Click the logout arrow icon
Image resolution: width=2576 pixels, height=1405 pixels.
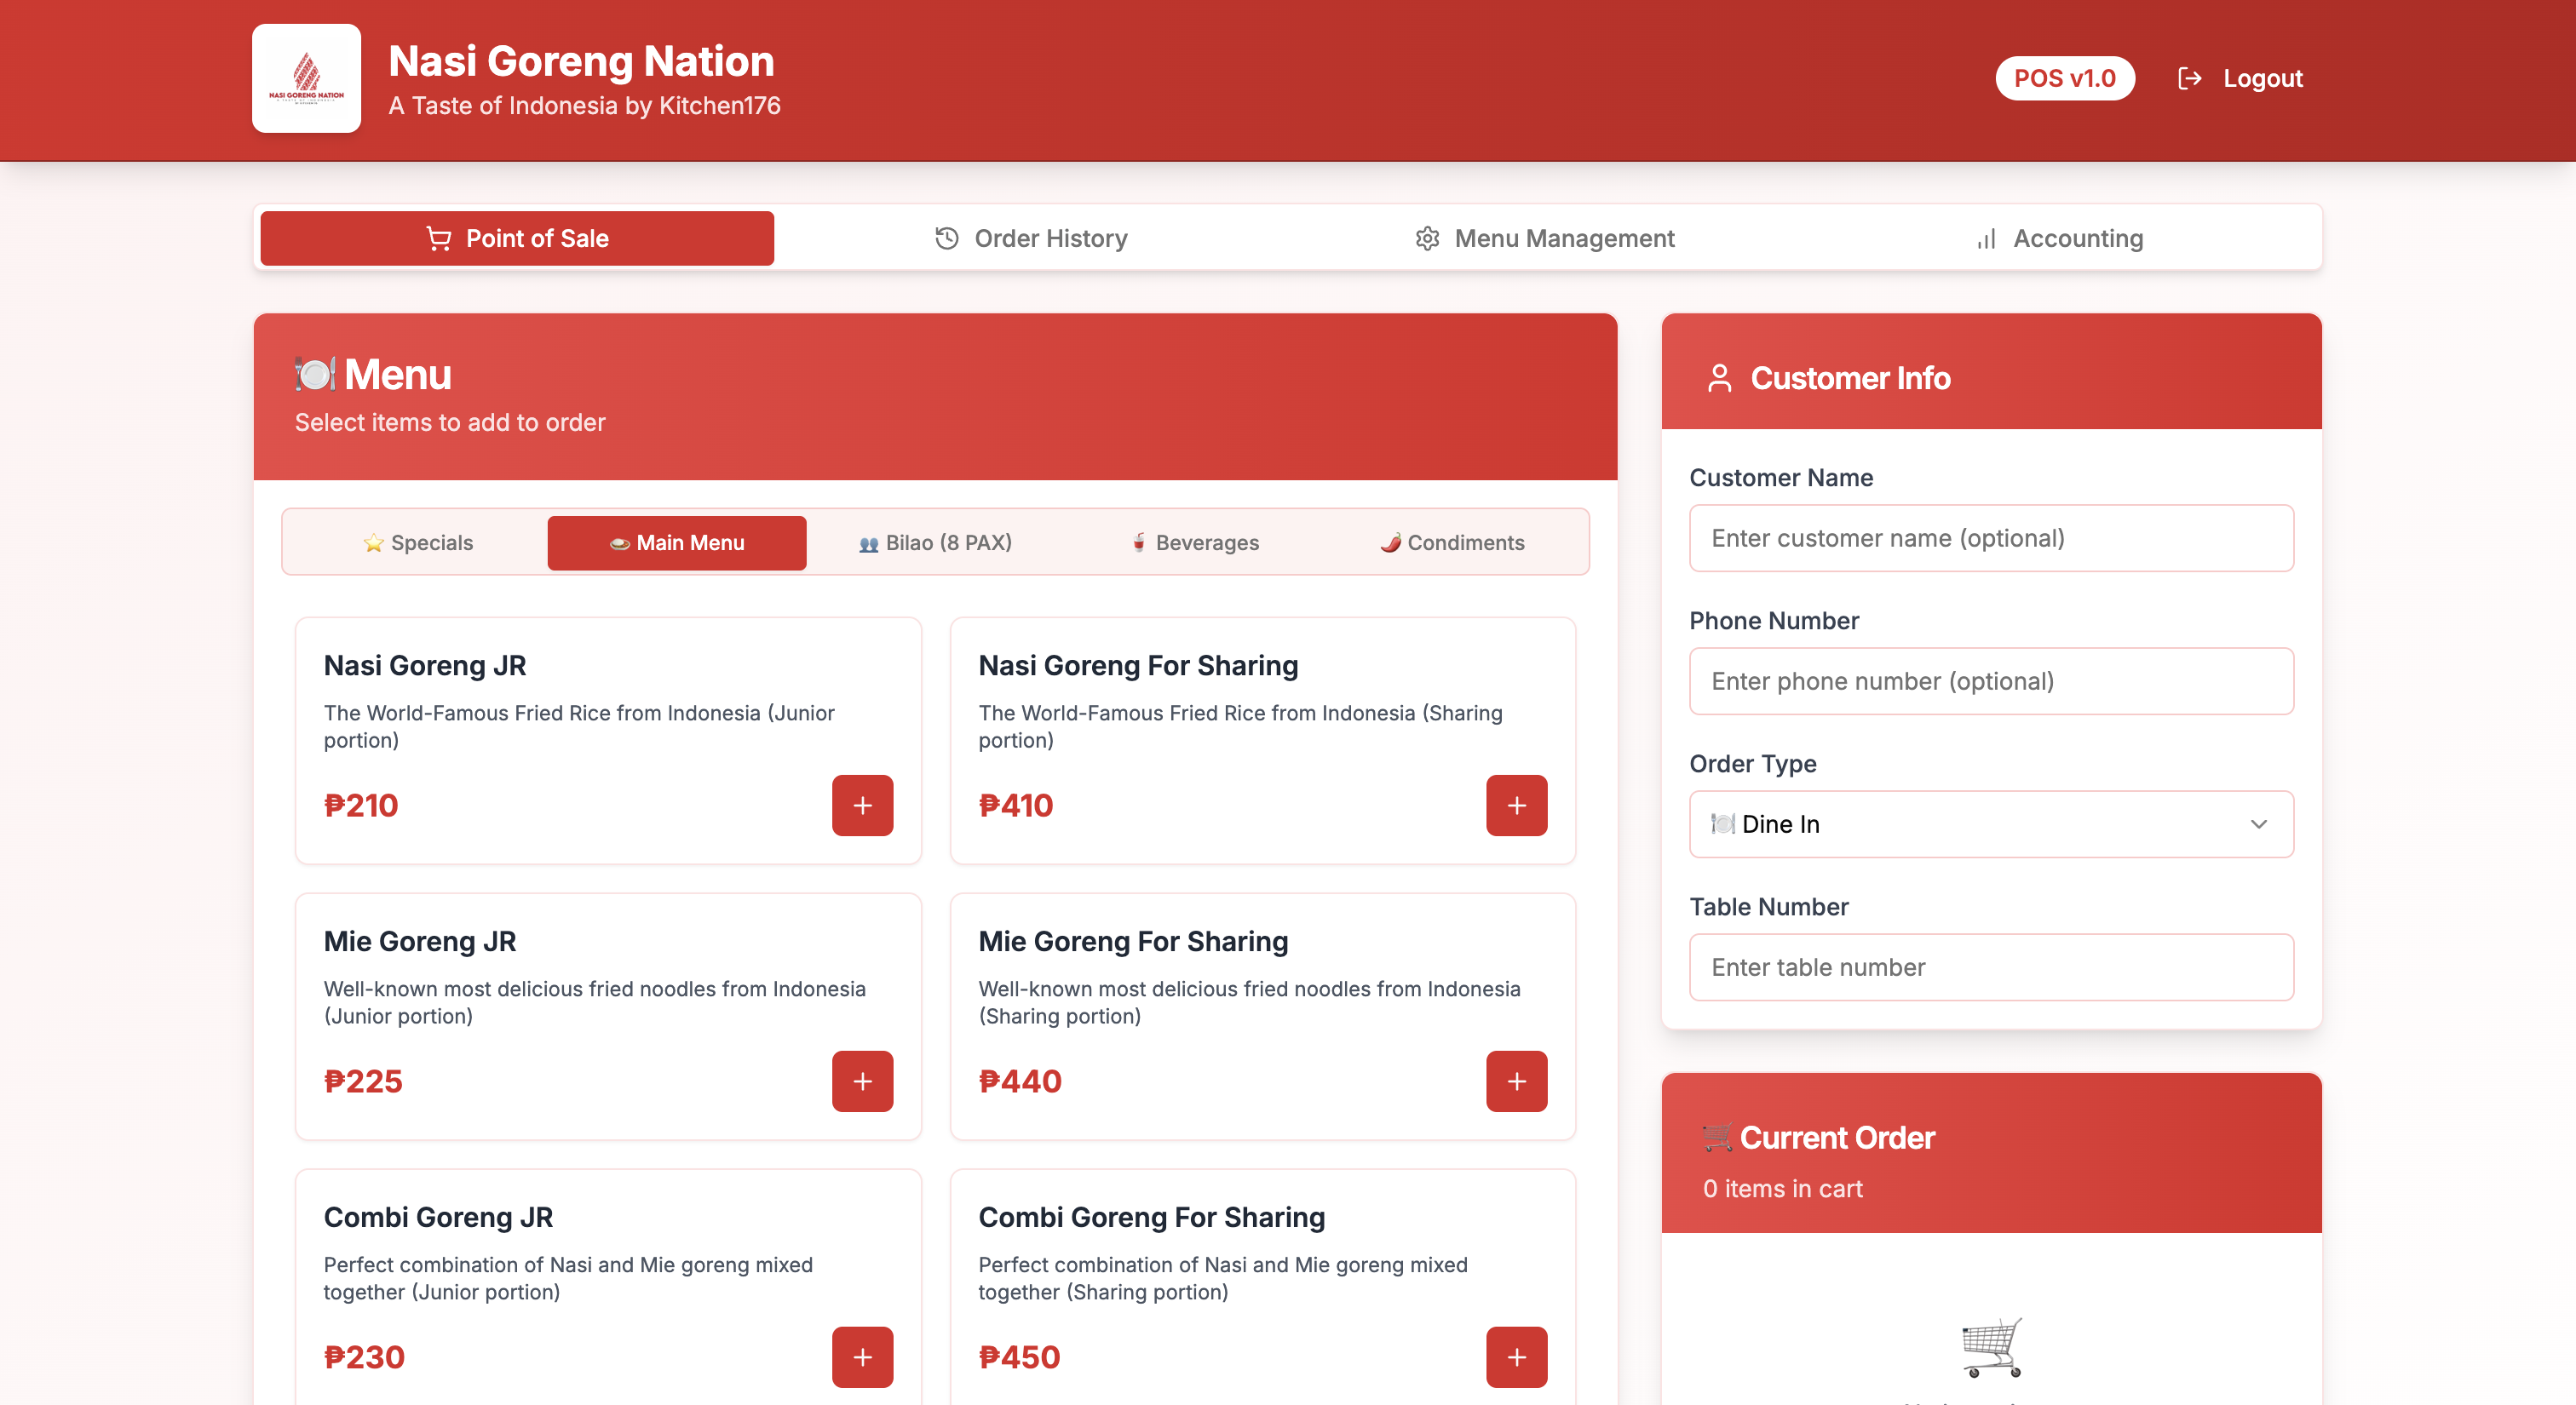click(x=2189, y=78)
